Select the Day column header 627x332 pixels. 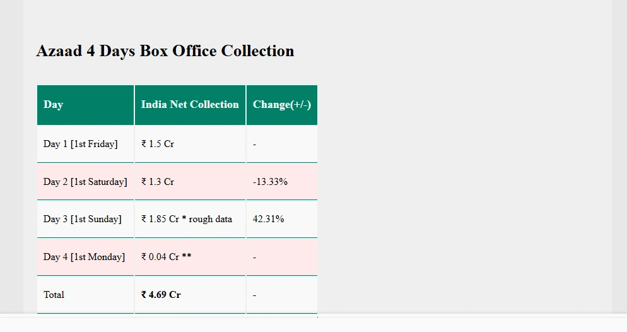coord(86,105)
